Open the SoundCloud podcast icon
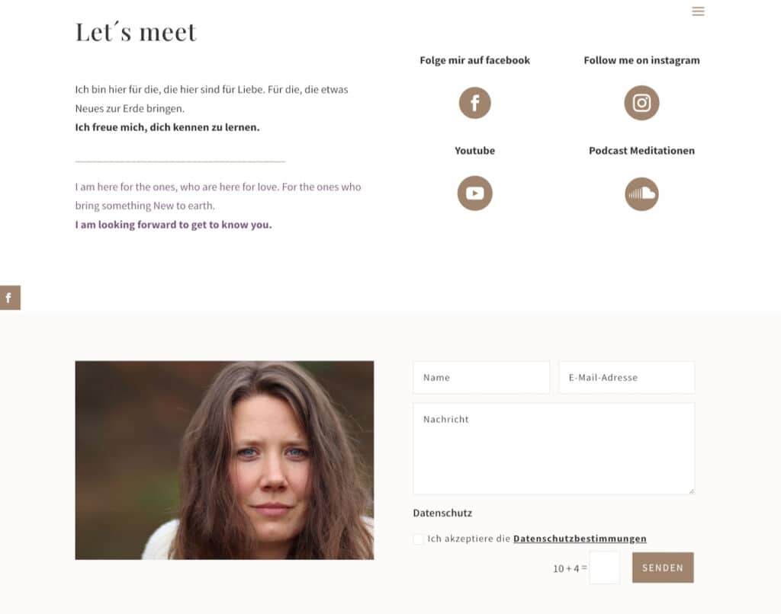This screenshot has width=781, height=614. (641, 193)
